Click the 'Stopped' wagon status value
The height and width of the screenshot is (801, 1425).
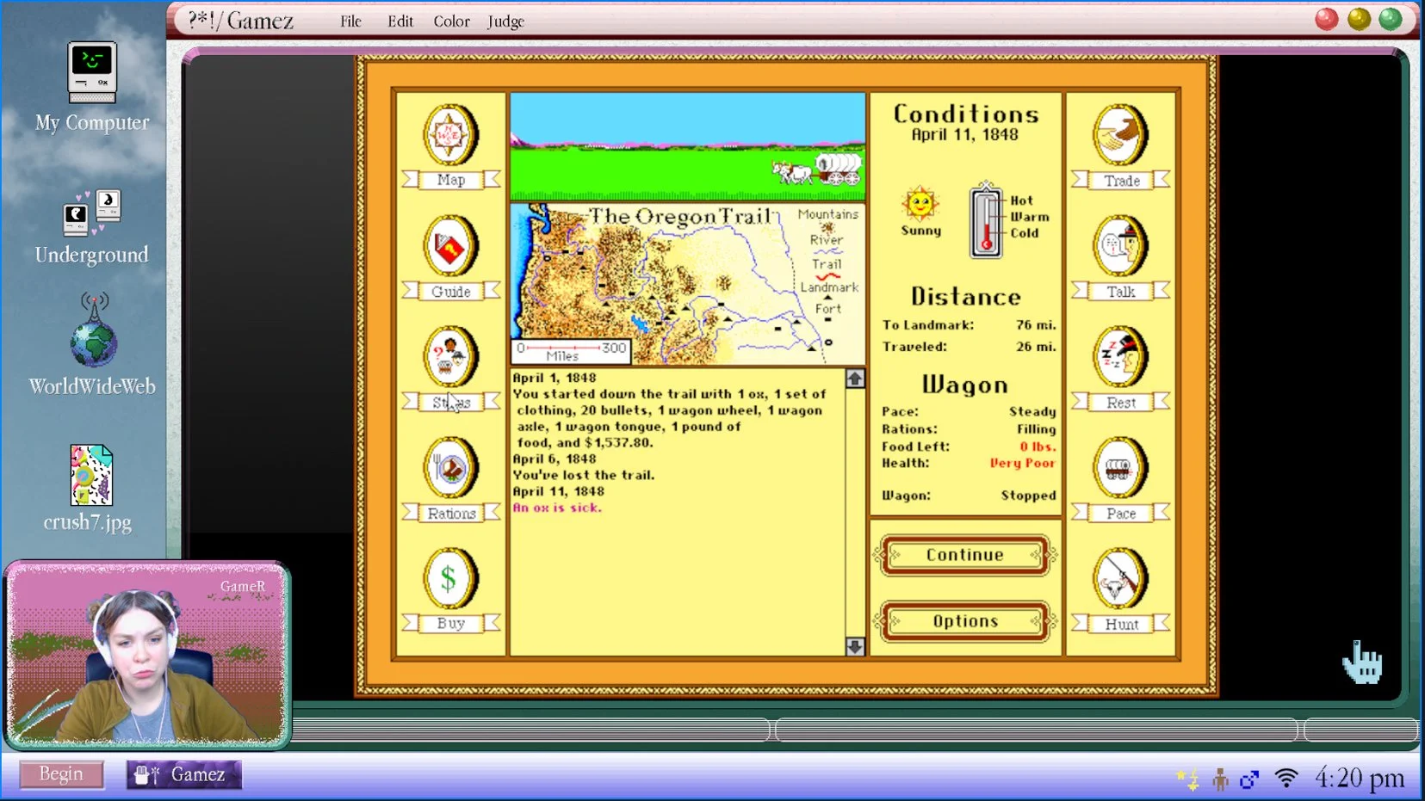click(x=1028, y=496)
